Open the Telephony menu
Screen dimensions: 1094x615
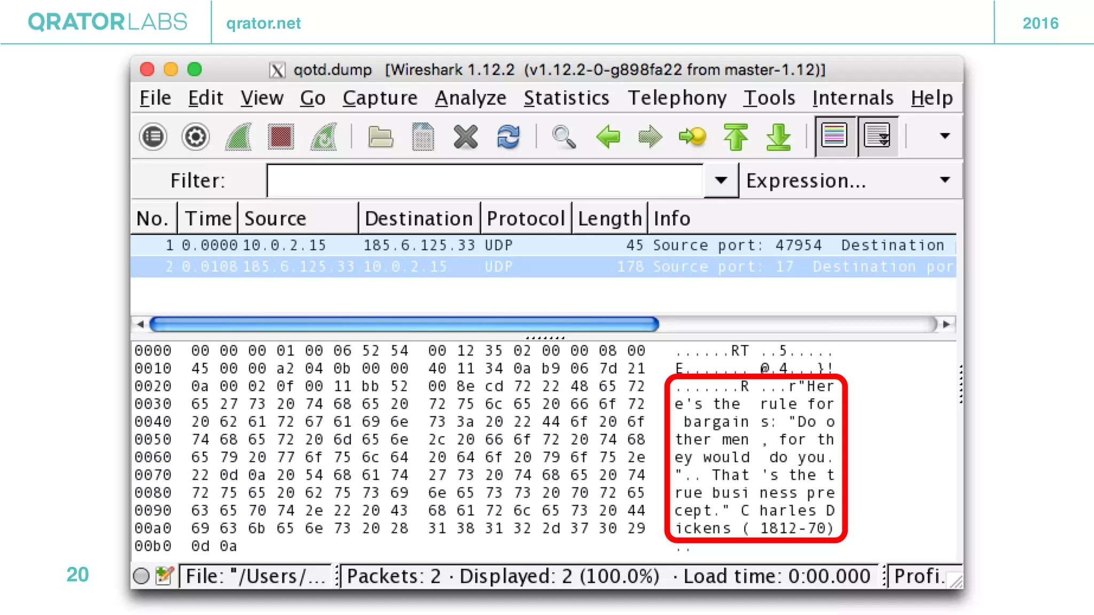click(x=677, y=98)
